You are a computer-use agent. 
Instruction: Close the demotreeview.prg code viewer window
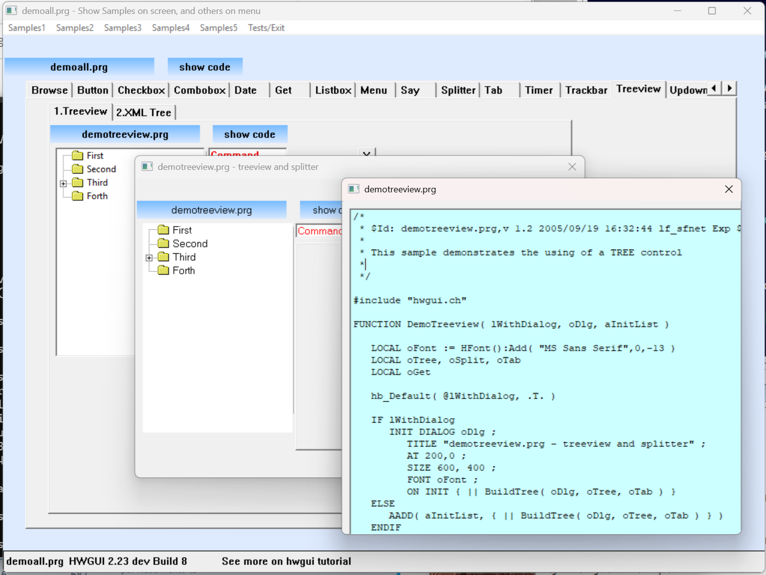click(729, 189)
